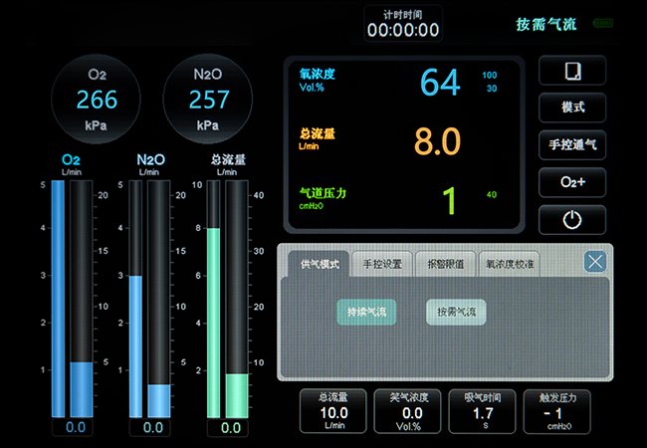This screenshot has width=647, height=448.
Task: Open the 氧浓度校准 calibration tab
Action: 509,264
